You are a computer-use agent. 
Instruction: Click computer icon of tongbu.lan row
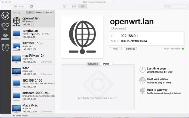[x=16, y=34]
